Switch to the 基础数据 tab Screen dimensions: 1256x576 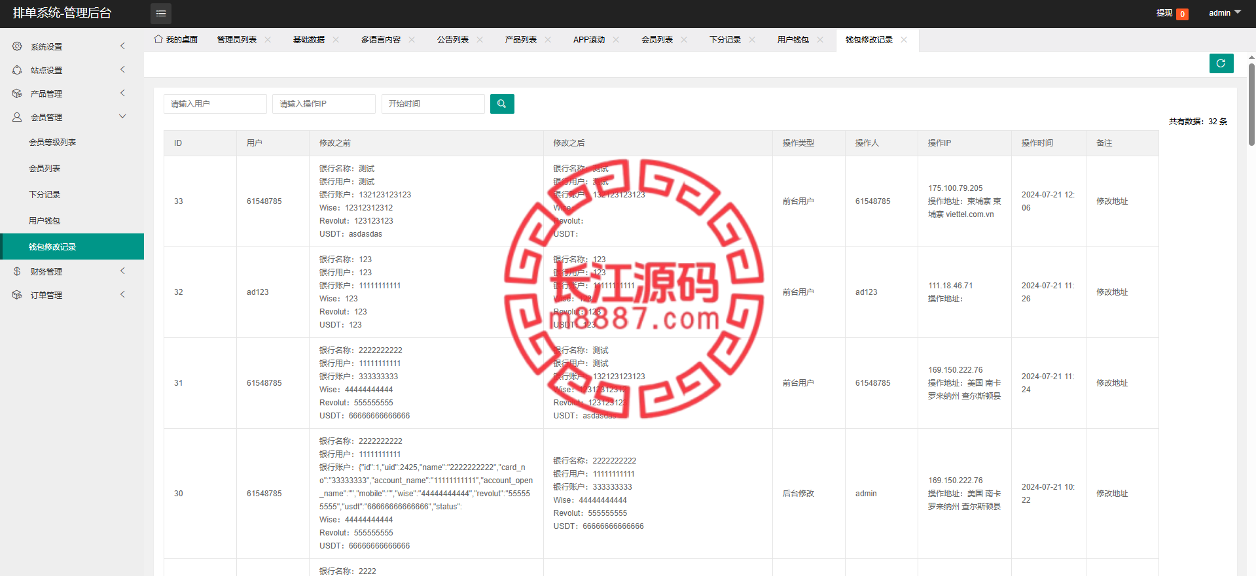pyautogui.click(x=309, y=40)
